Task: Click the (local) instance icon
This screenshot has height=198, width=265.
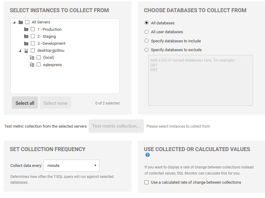Action: (32, 58)
